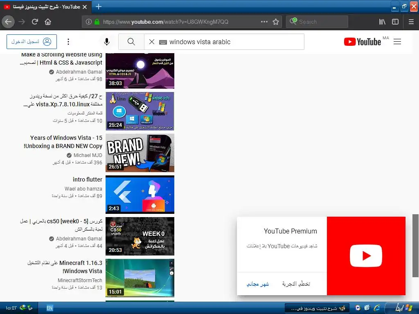
Task: Open the intro flutter video thumbnail
Action: click(x=140, y=194)
